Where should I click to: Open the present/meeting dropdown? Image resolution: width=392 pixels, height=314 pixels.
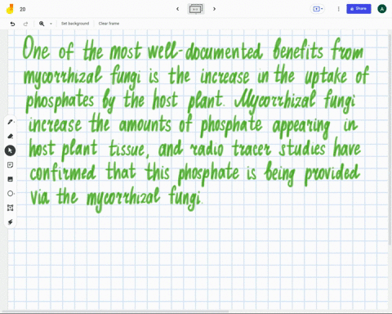318,9
